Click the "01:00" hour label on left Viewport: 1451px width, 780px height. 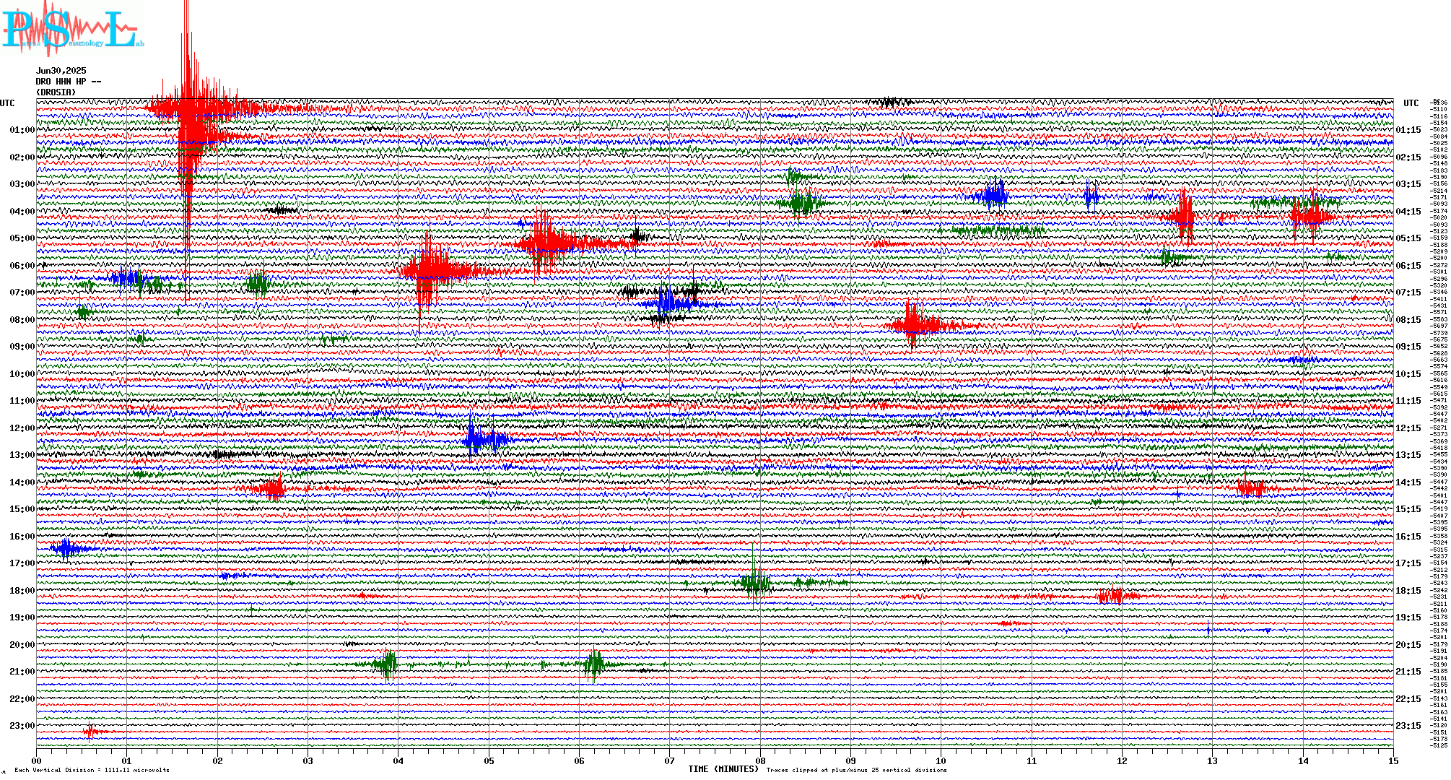pos(22,130)
